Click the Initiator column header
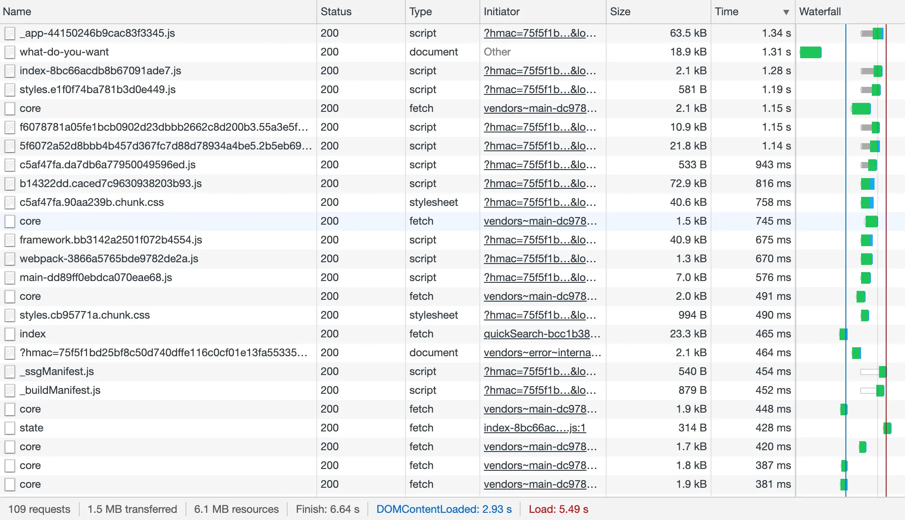 (501, 12)
